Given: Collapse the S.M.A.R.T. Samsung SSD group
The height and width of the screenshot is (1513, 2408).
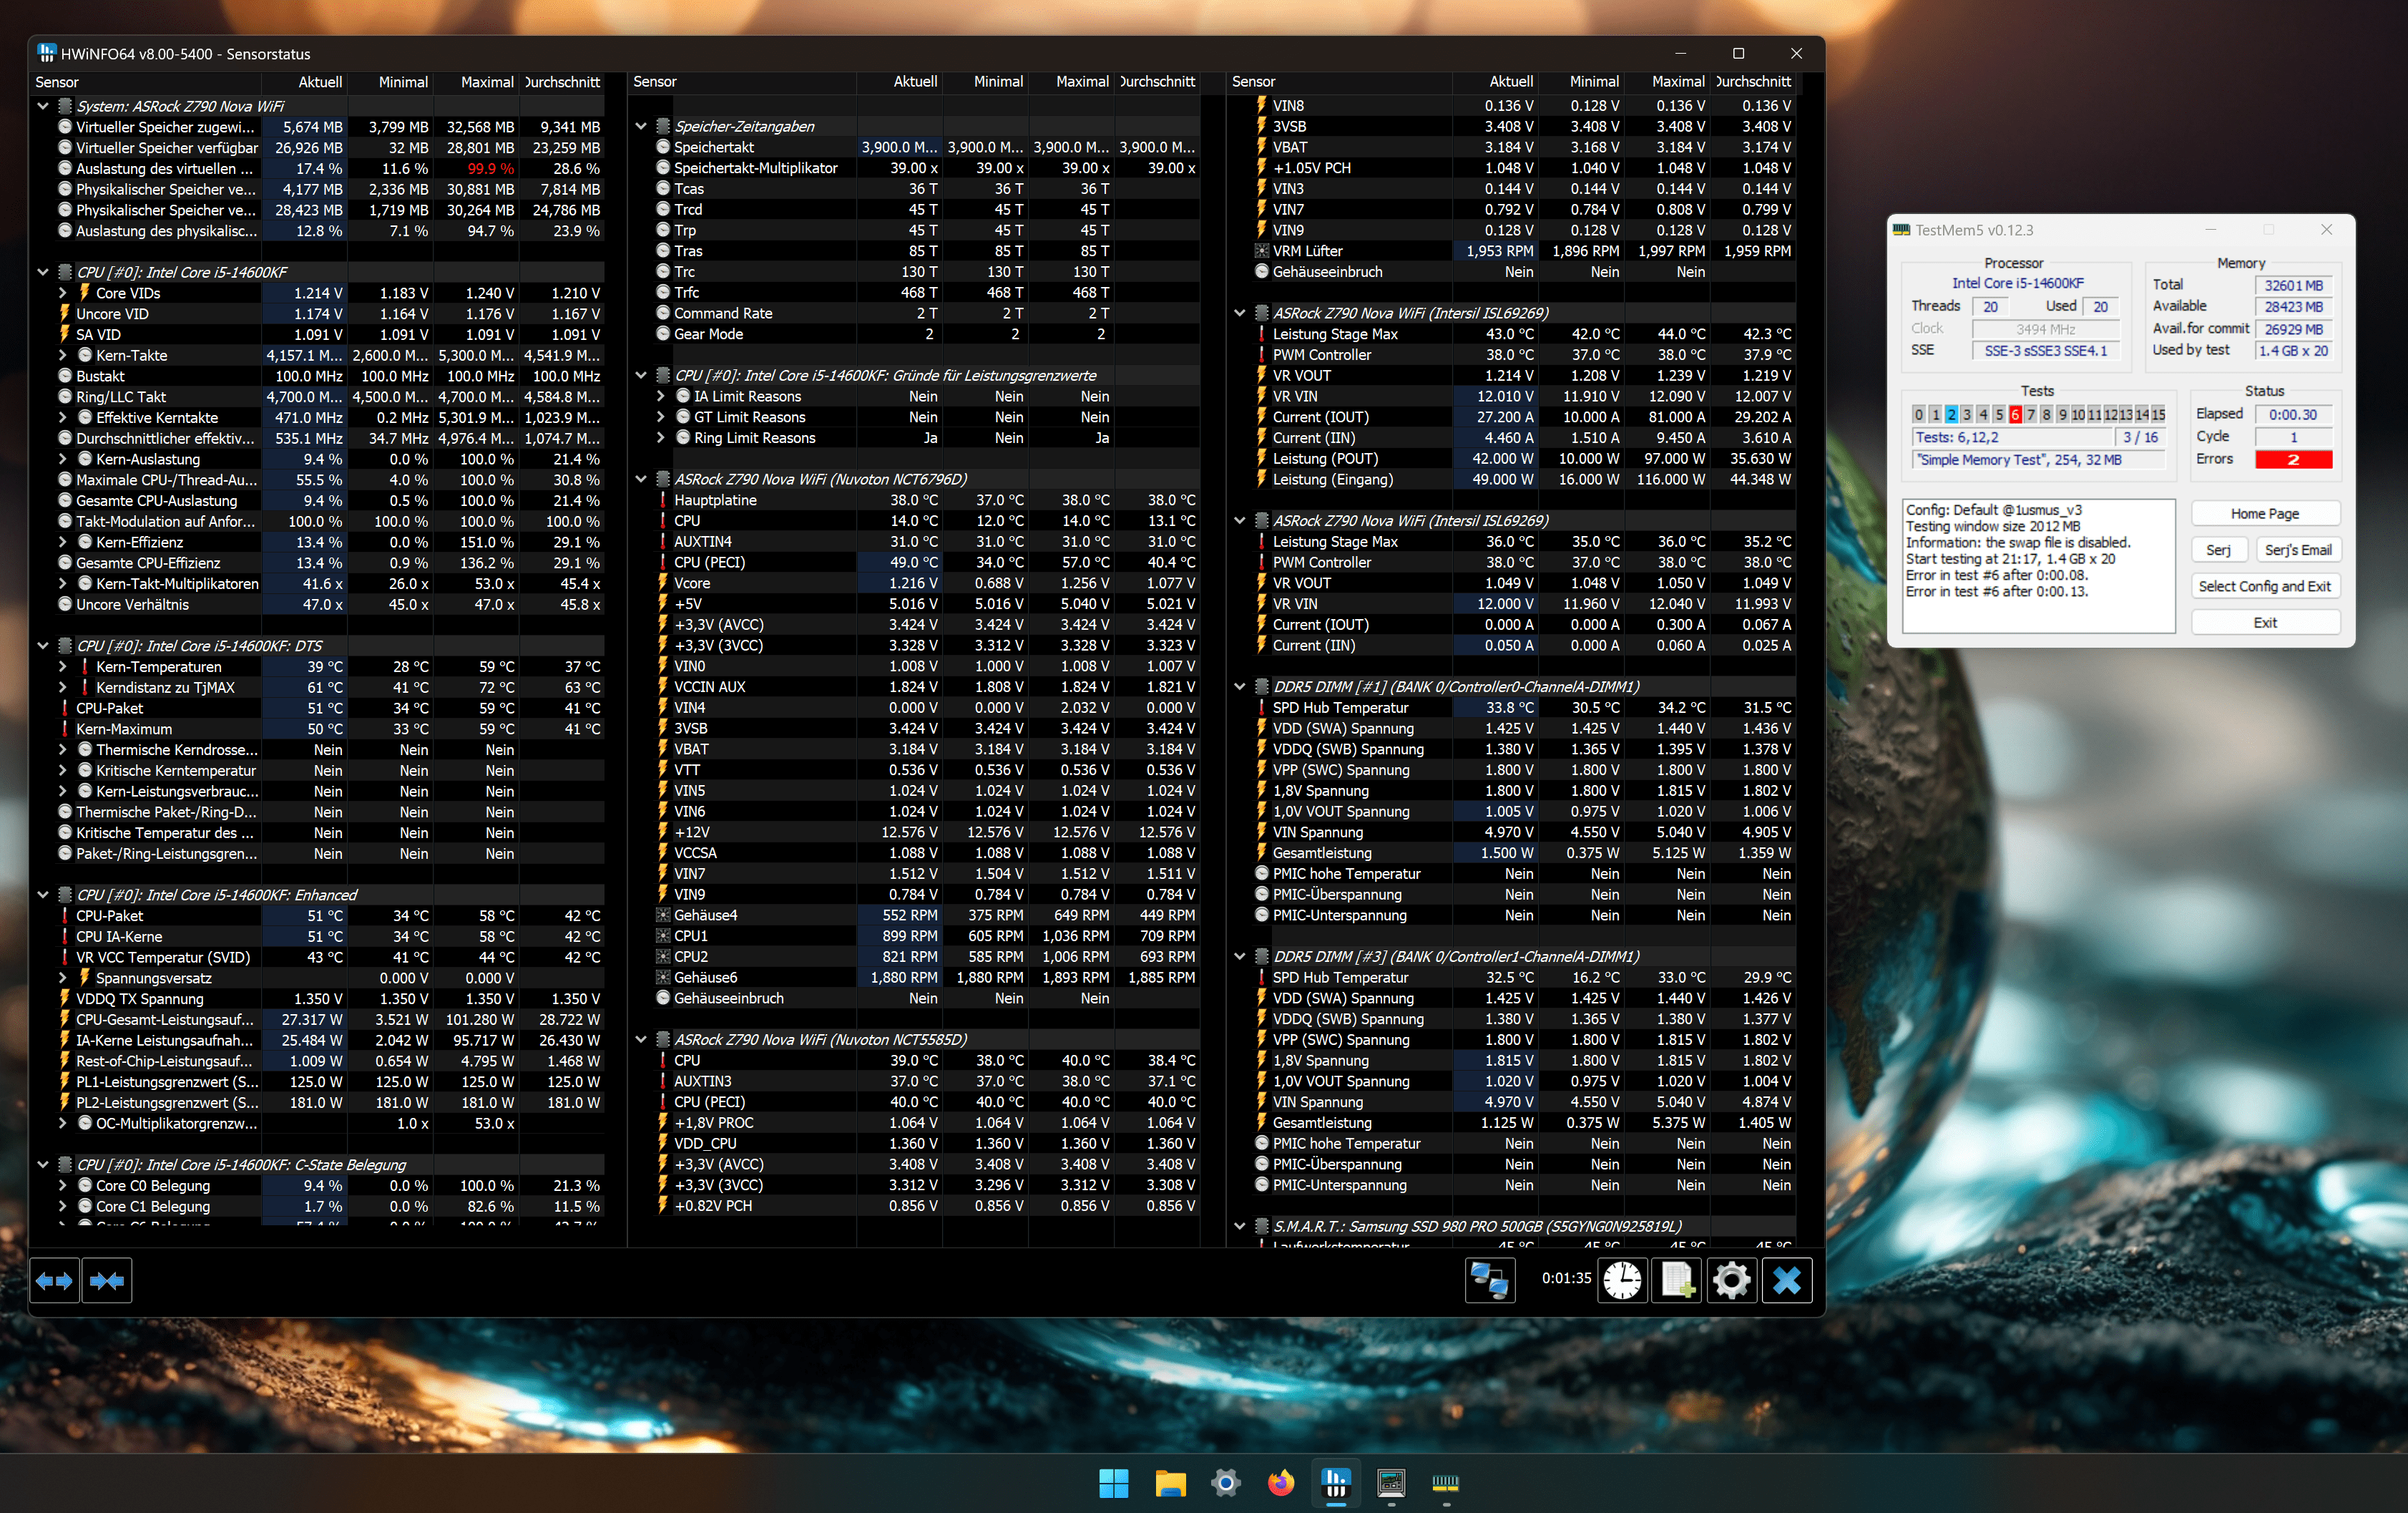Looking at the screenshot, I should [x=1240, y=1226].
